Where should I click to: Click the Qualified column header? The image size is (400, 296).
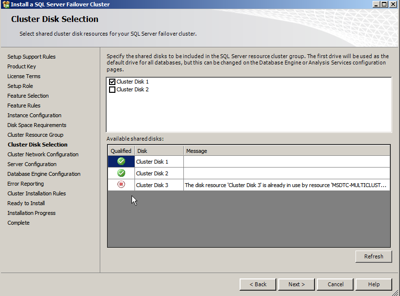tap(121, 150)
